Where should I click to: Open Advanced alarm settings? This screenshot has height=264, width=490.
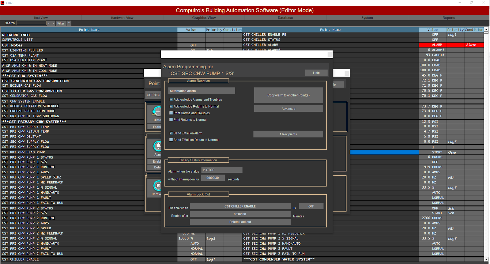pyautogui.click(x=288, y=109)
